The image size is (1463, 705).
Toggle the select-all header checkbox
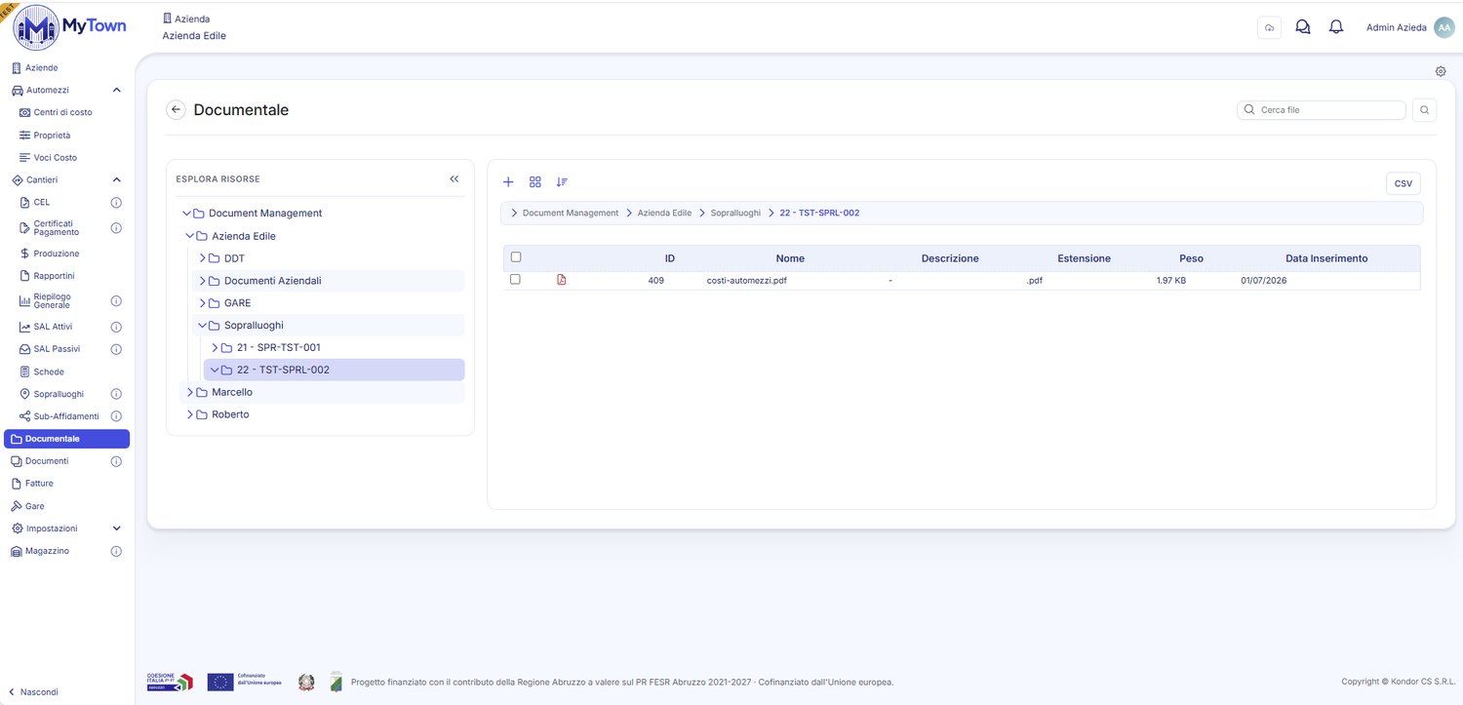[516, 257]
